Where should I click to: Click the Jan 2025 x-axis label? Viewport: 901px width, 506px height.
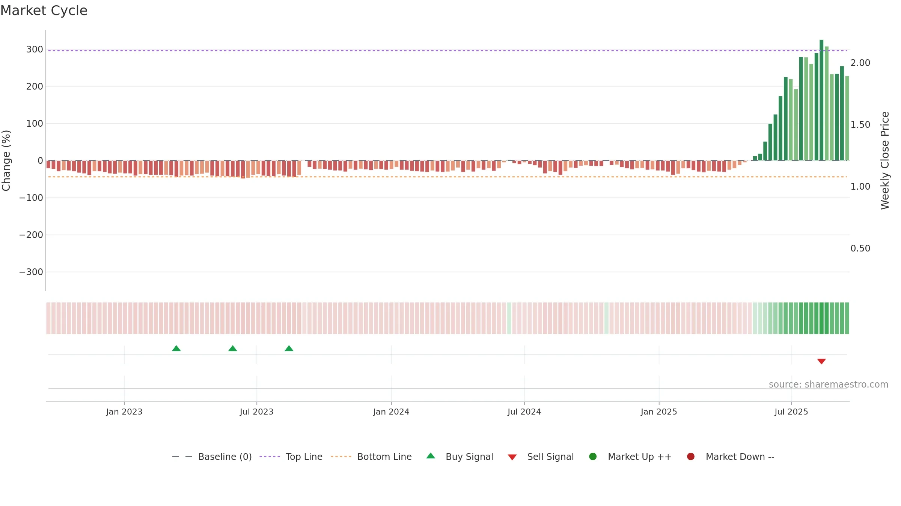click(659, 412)
